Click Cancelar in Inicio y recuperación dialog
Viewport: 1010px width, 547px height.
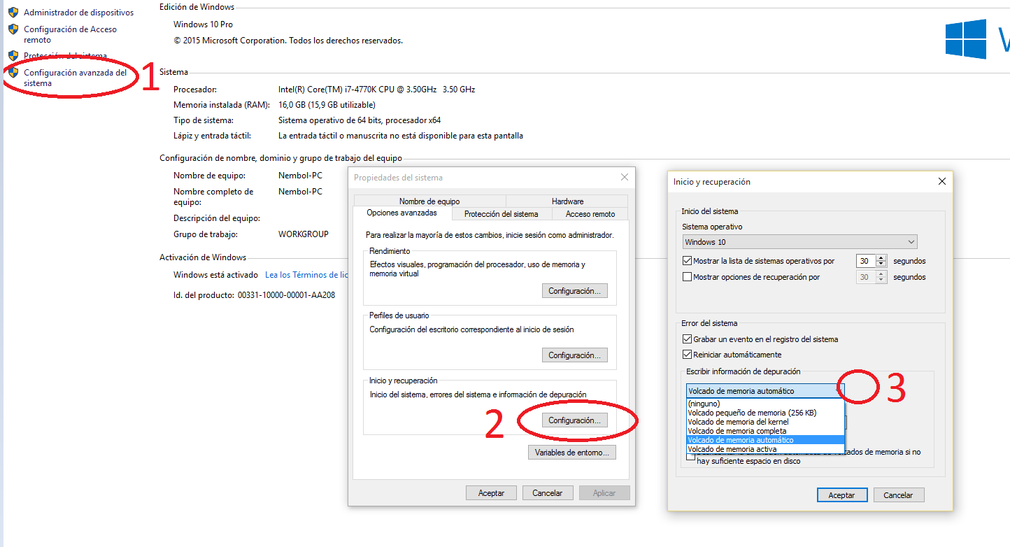[899, 495]
